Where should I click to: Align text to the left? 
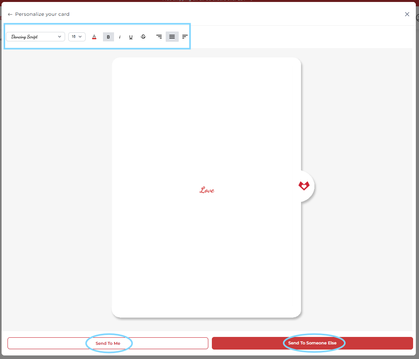point(185,37)
